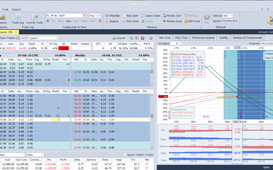Step back one day with Day-
The image size is (273, 170).
coord(69,21)
